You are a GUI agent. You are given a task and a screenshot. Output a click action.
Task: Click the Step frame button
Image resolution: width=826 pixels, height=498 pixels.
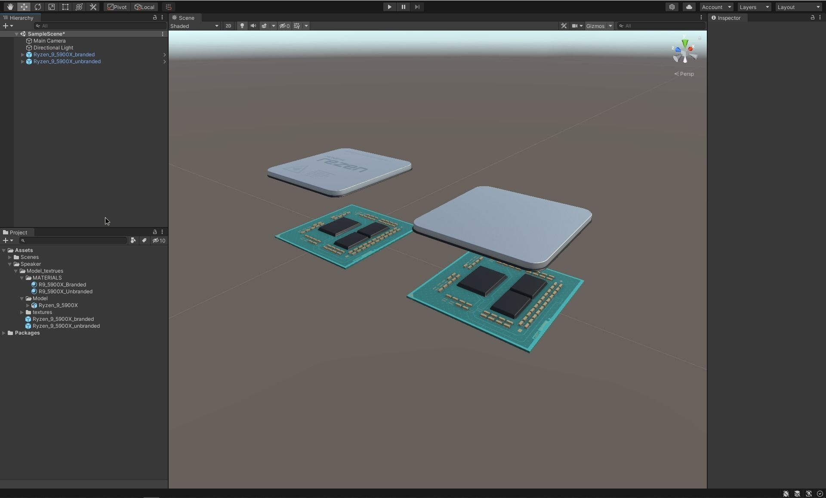(x=417, y=7)
